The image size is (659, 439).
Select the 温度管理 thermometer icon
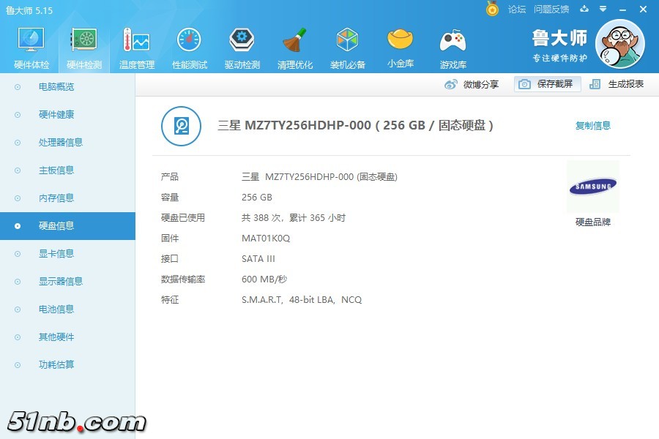136,40
